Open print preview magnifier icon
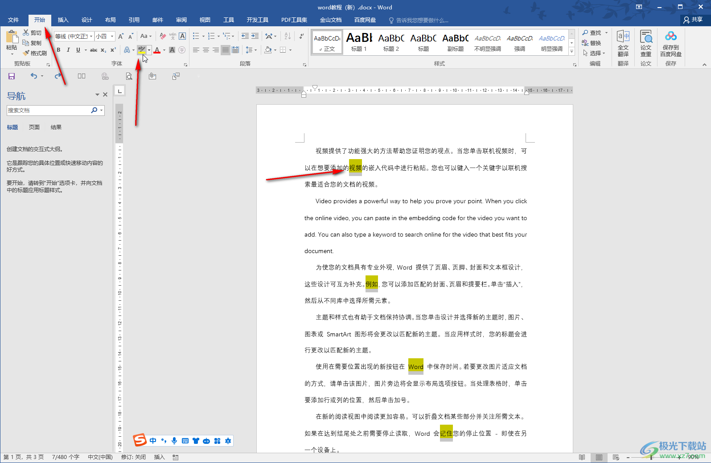The width and height of the screenshot is (711, 463). tap(129, 76)
